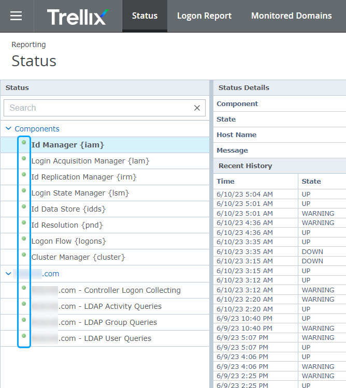Click the Time column header
This screenshot has width=346, height=388.
click(255, 182)
